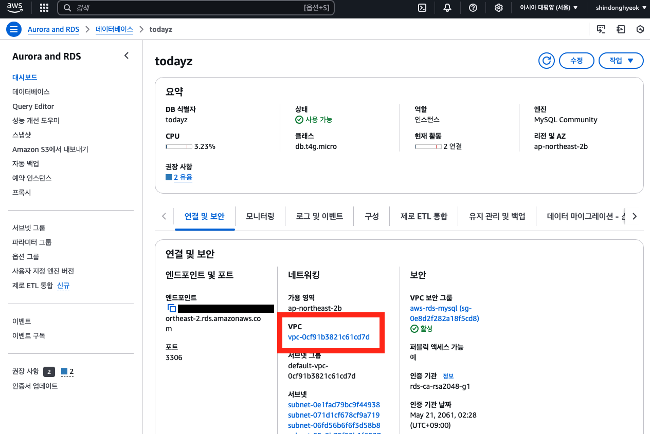Viewport: 650px width, 434px height.
Task: Open the settings gear in top bar
Action: (498, 8)
